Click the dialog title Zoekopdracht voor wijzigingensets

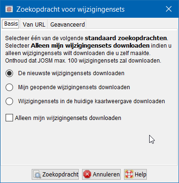point(70,9)
